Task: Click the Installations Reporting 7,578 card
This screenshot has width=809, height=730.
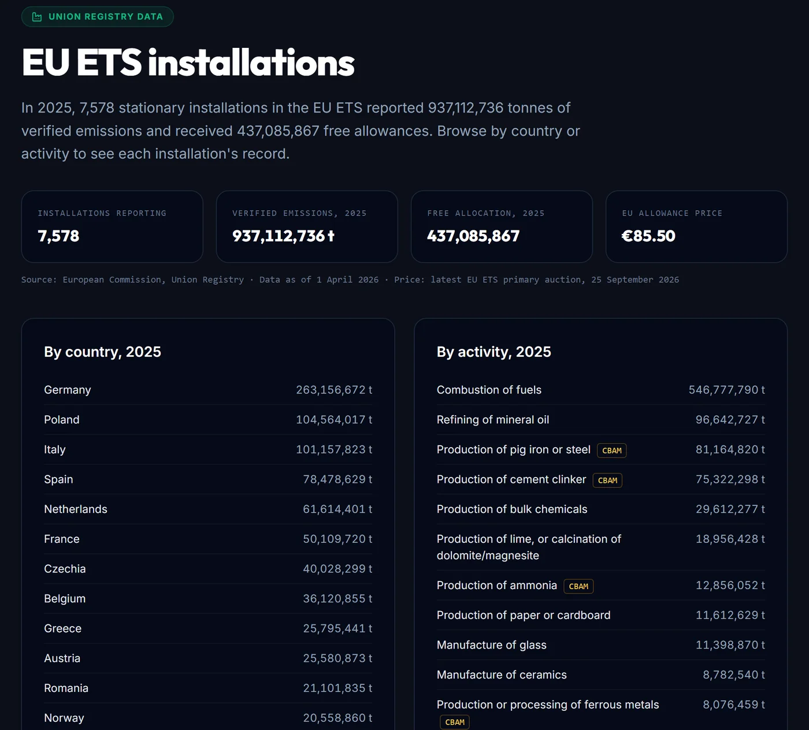Action: coord(112,226)
